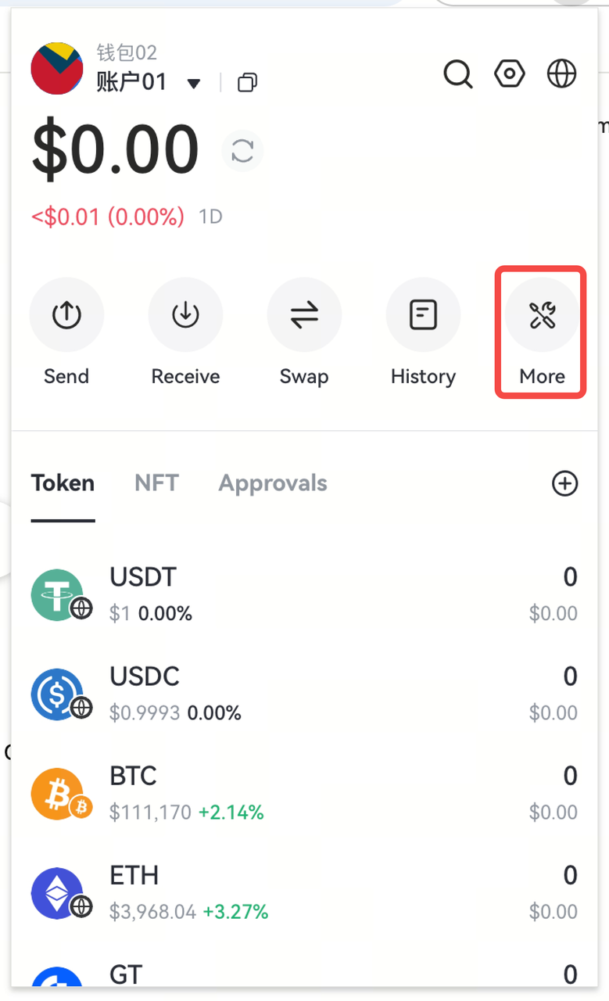Refresh the balance with the refresh icon
Image resolution: width=609 pixels, height=1001 pixels.
(x=242, y=151)
